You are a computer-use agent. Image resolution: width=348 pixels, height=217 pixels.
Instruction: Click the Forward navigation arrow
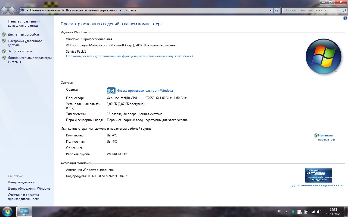(12, 10)
